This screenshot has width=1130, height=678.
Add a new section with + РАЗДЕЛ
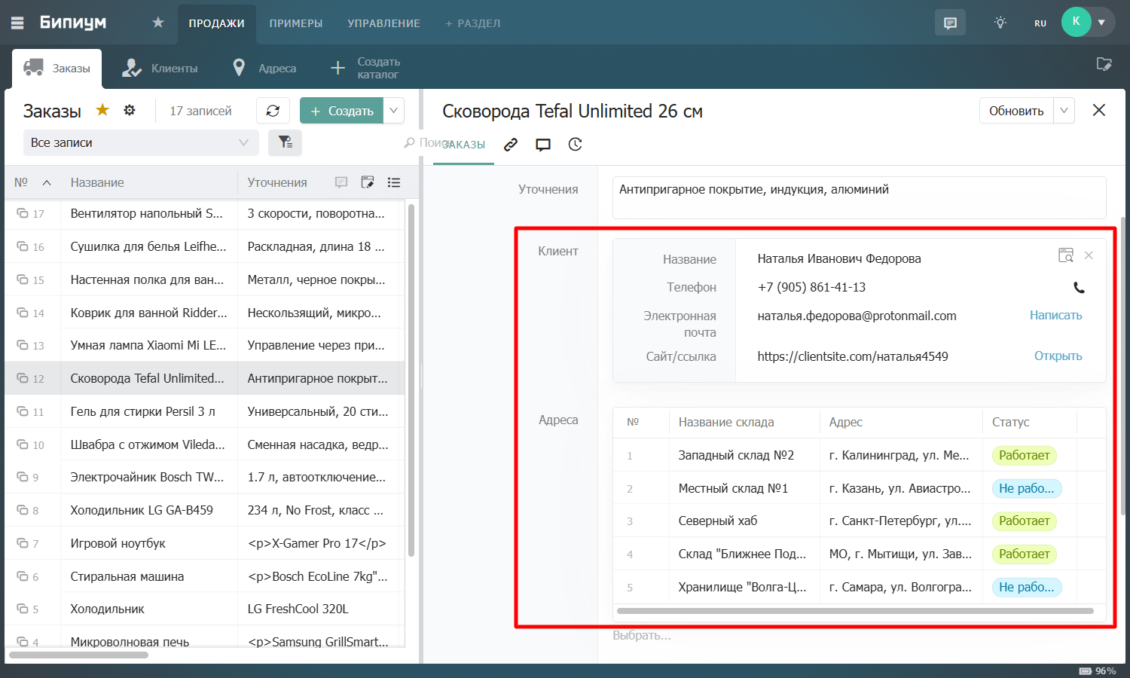point(472,23)
